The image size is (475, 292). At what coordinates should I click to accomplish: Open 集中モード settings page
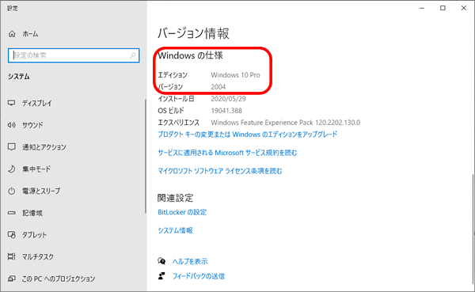(x=36, y=169)
